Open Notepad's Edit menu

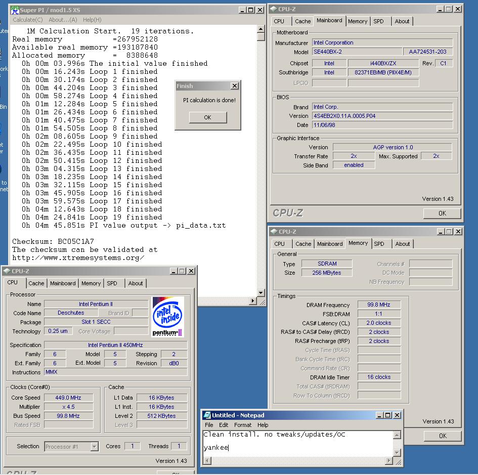pos(224,425)
